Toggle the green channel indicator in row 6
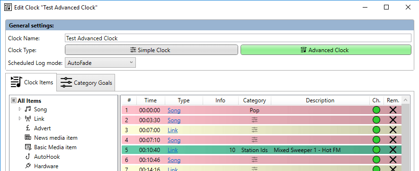Screen dimensions: 419x171 click(376, 160)
